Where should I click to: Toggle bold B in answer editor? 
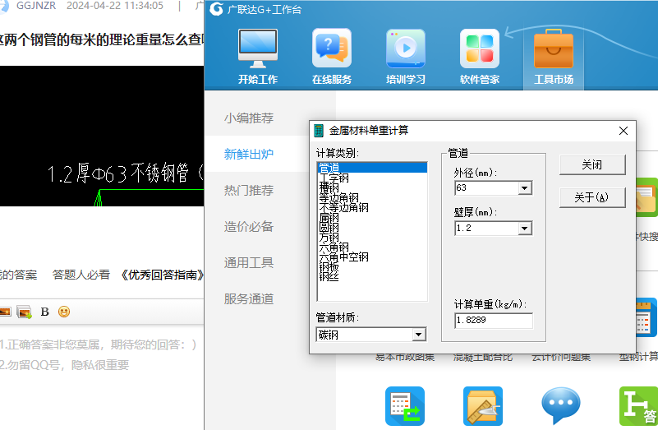coord(45,312)
